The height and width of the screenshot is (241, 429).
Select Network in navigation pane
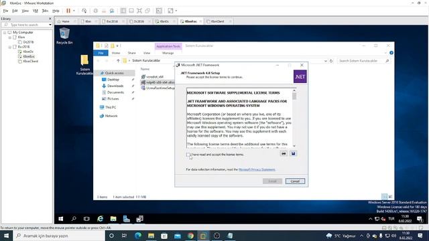pos(111,116)
